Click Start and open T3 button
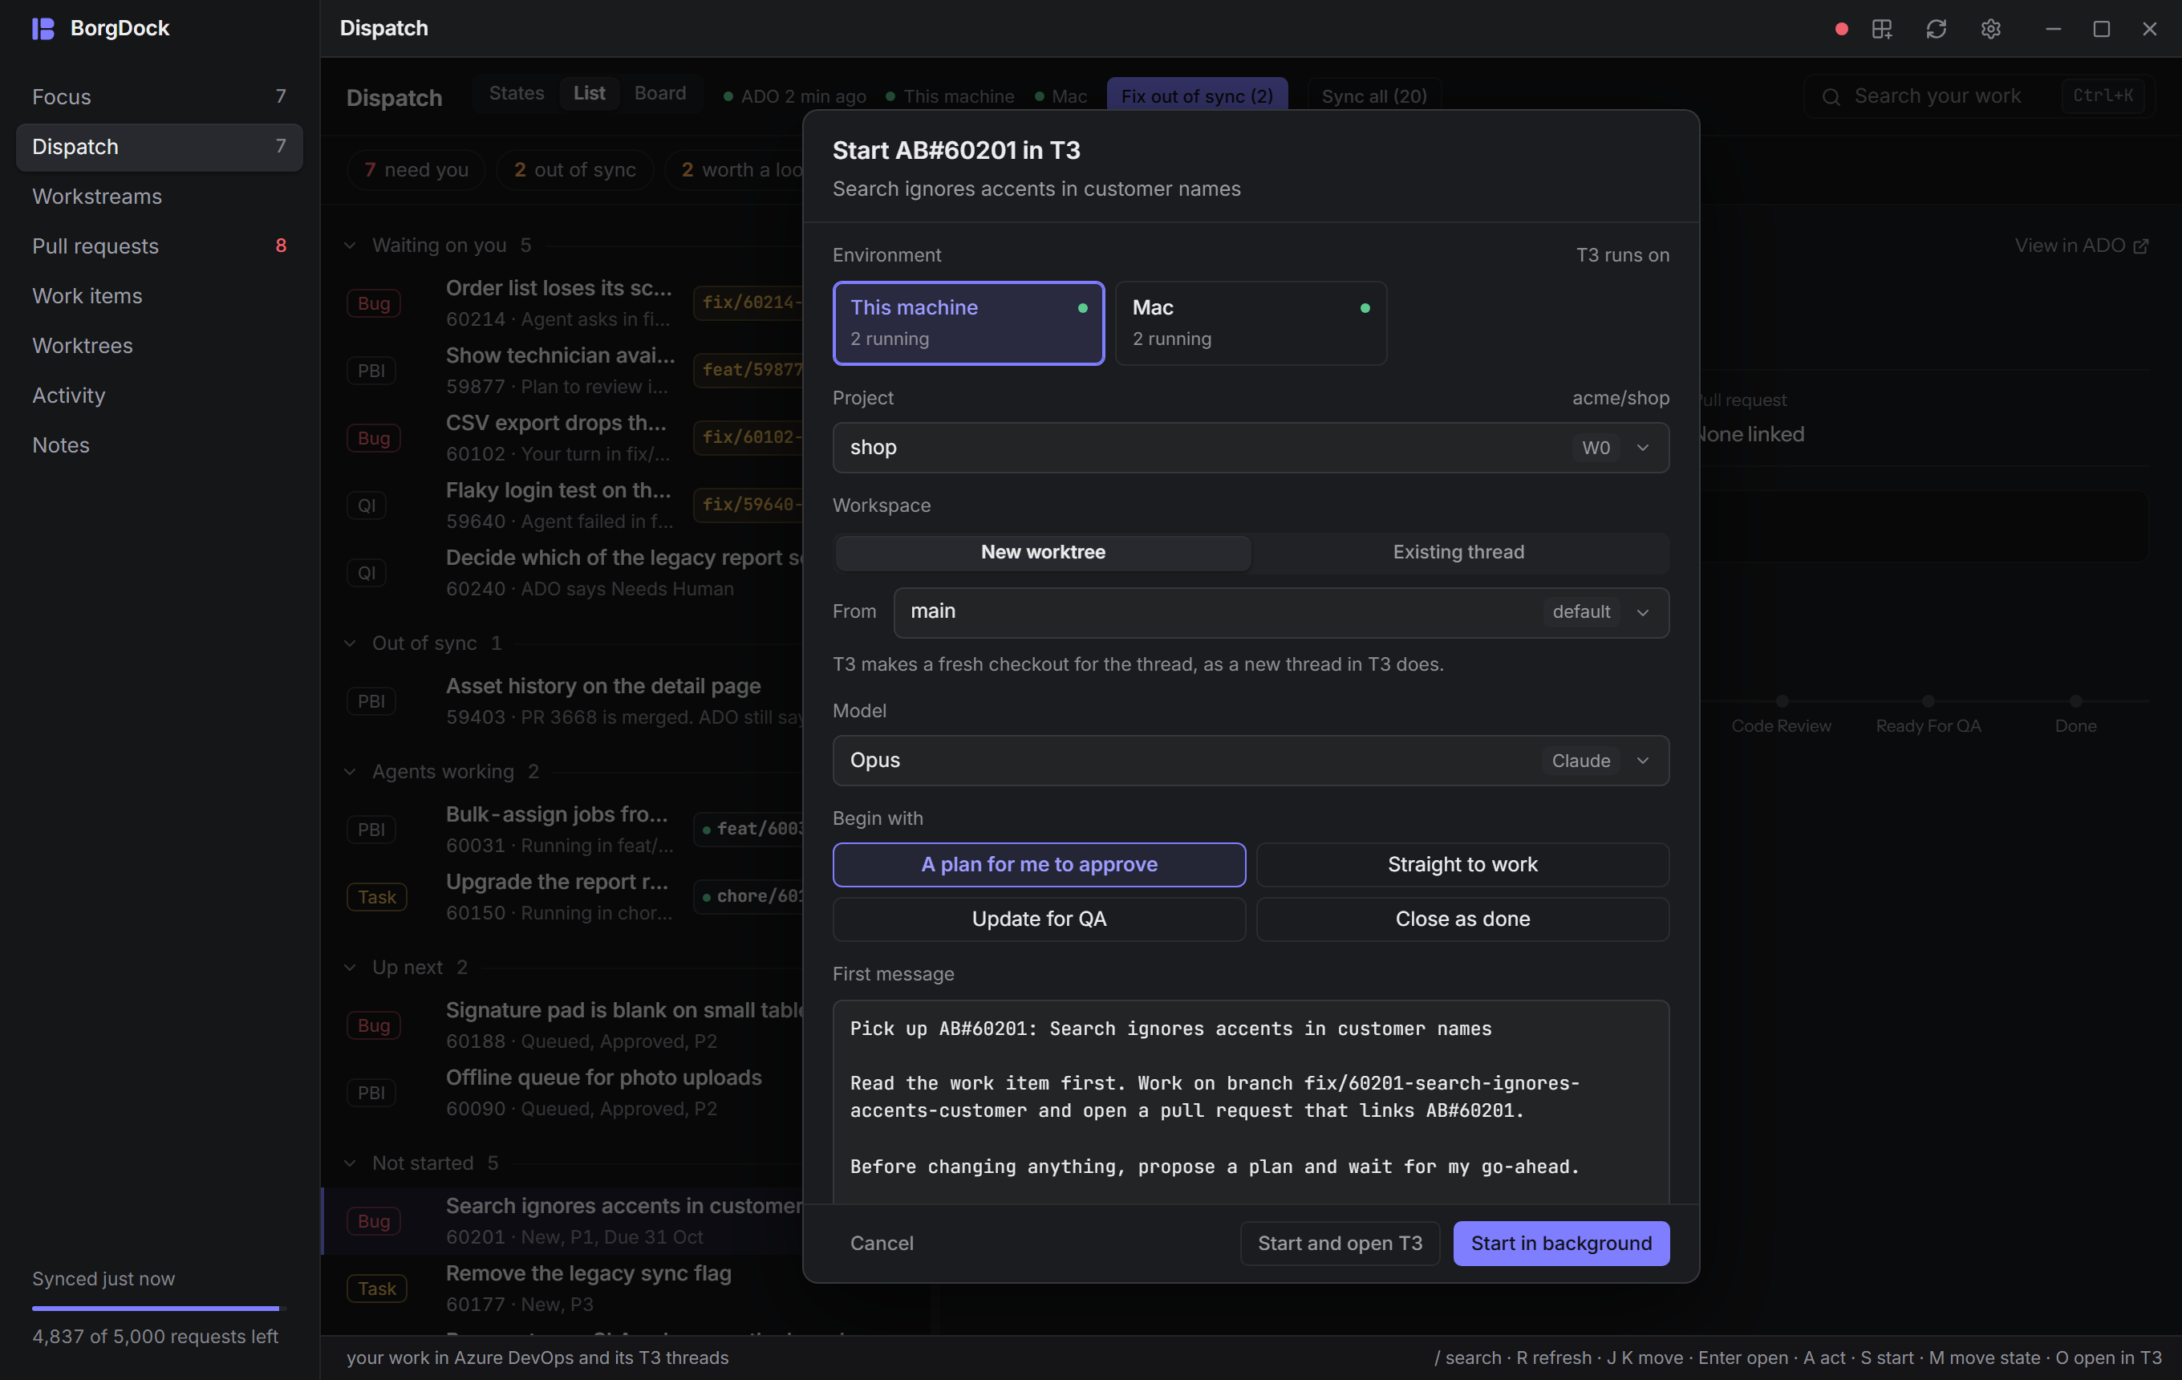The height and width of the screenshot is (1380, 2182). click(x=1340, y=1244)
